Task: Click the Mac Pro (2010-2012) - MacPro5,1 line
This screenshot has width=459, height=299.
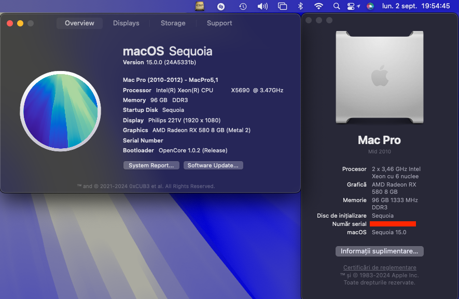Action: [170, 80]
